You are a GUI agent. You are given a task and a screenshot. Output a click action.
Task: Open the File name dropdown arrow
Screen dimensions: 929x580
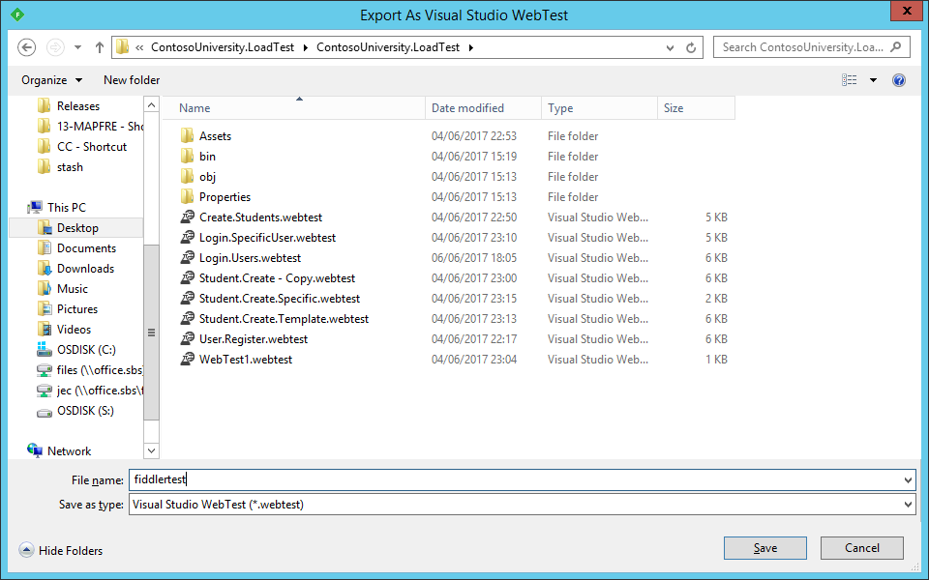[x=908, y=480]
